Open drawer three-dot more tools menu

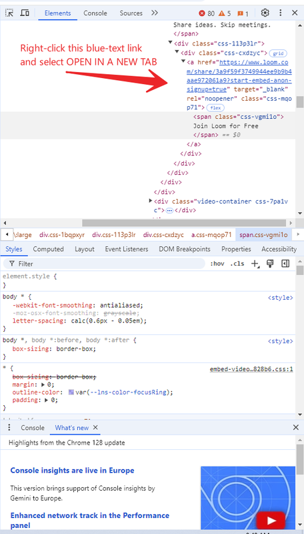point(9,427)
